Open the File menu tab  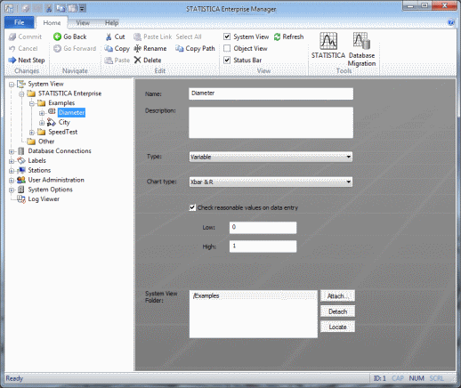(20, 22)
